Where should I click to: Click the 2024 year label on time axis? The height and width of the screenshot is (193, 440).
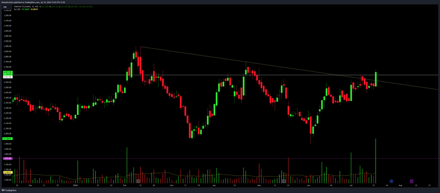(x=75, y=186)
